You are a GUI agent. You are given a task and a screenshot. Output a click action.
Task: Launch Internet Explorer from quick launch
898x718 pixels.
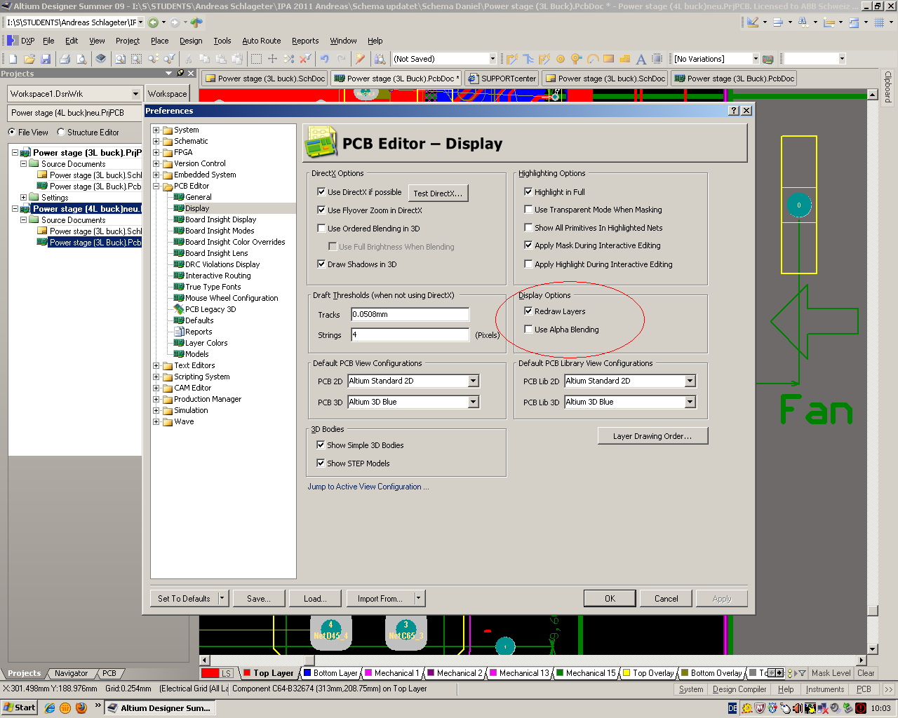click(x=50, y=707)
